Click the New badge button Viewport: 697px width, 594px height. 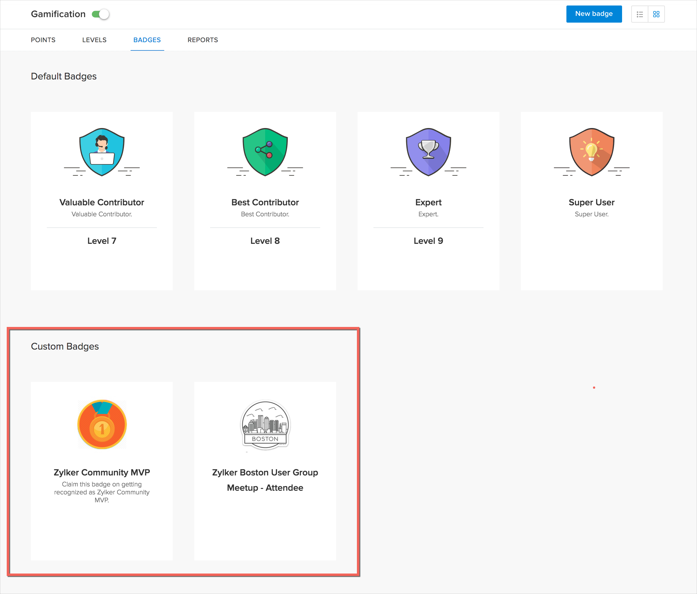tap(594, 14)
